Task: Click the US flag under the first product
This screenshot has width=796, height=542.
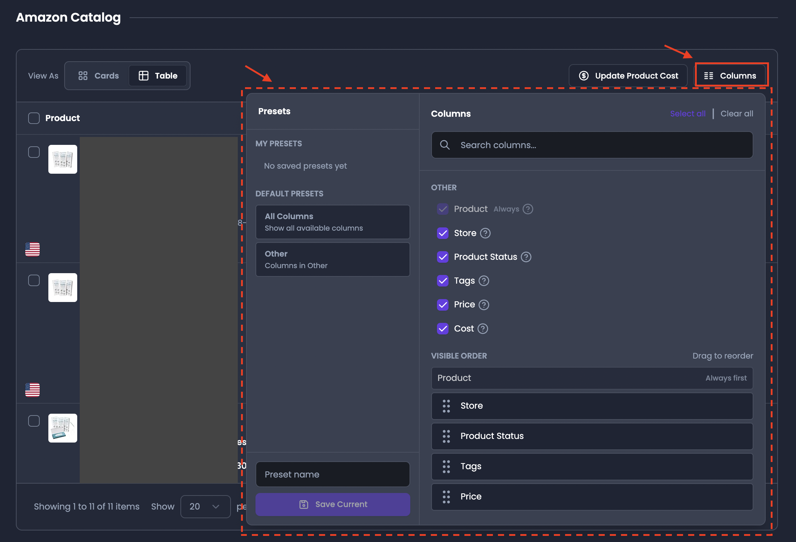Action: pos(32,249)
